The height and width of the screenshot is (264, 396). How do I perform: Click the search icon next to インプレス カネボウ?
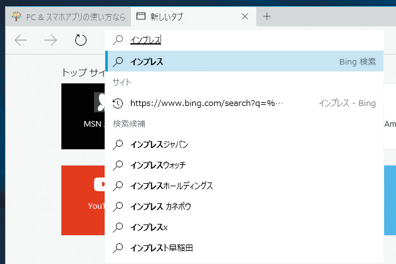[x=118, y=207]
